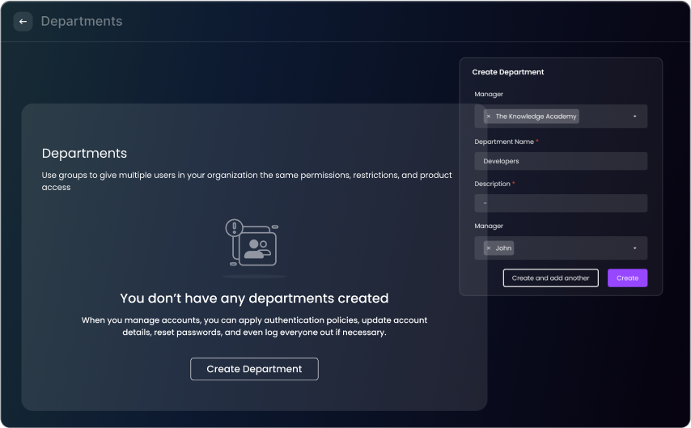Click the Create Department panel title
The image size is (691, 428).
508,72
